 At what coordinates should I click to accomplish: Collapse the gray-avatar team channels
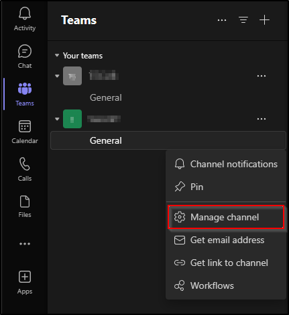pyautogui.click(x=57, y=76)
